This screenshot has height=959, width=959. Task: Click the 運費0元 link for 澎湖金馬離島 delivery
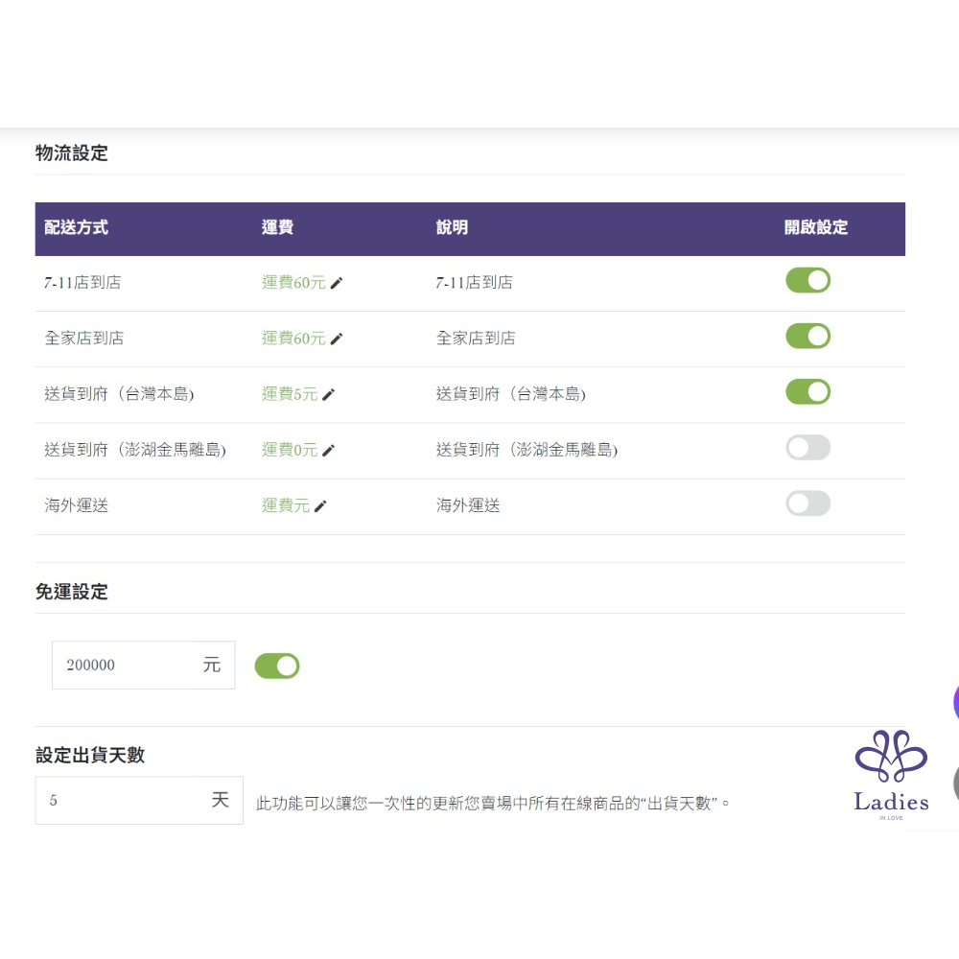coord(290,450)
